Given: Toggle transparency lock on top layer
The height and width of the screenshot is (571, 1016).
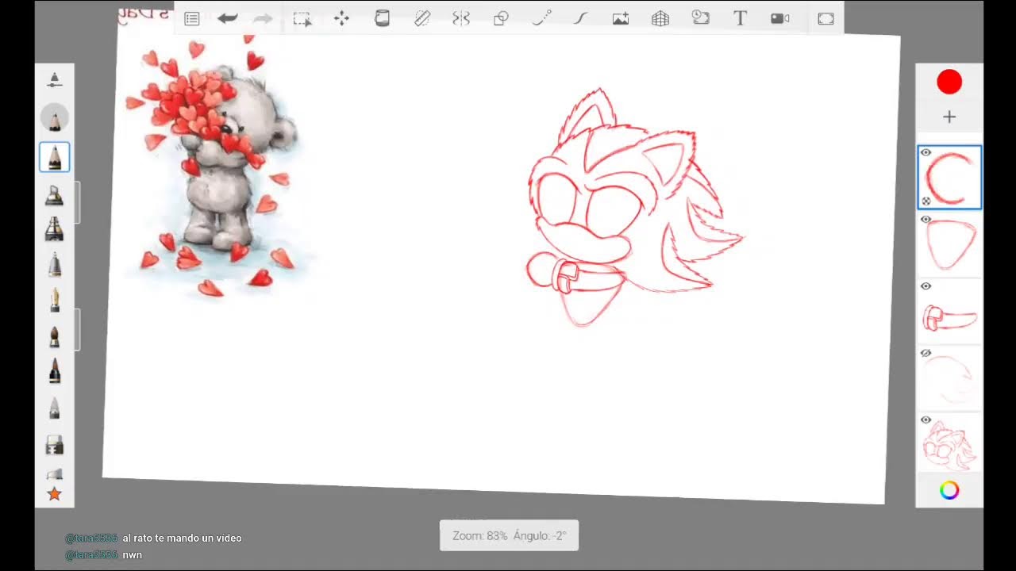Looking at the screenshot, I should point(926,201).
